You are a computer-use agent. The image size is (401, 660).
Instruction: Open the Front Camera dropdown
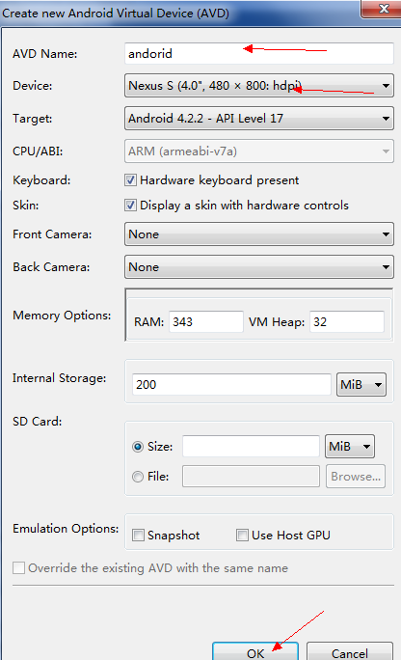point(259,234)
